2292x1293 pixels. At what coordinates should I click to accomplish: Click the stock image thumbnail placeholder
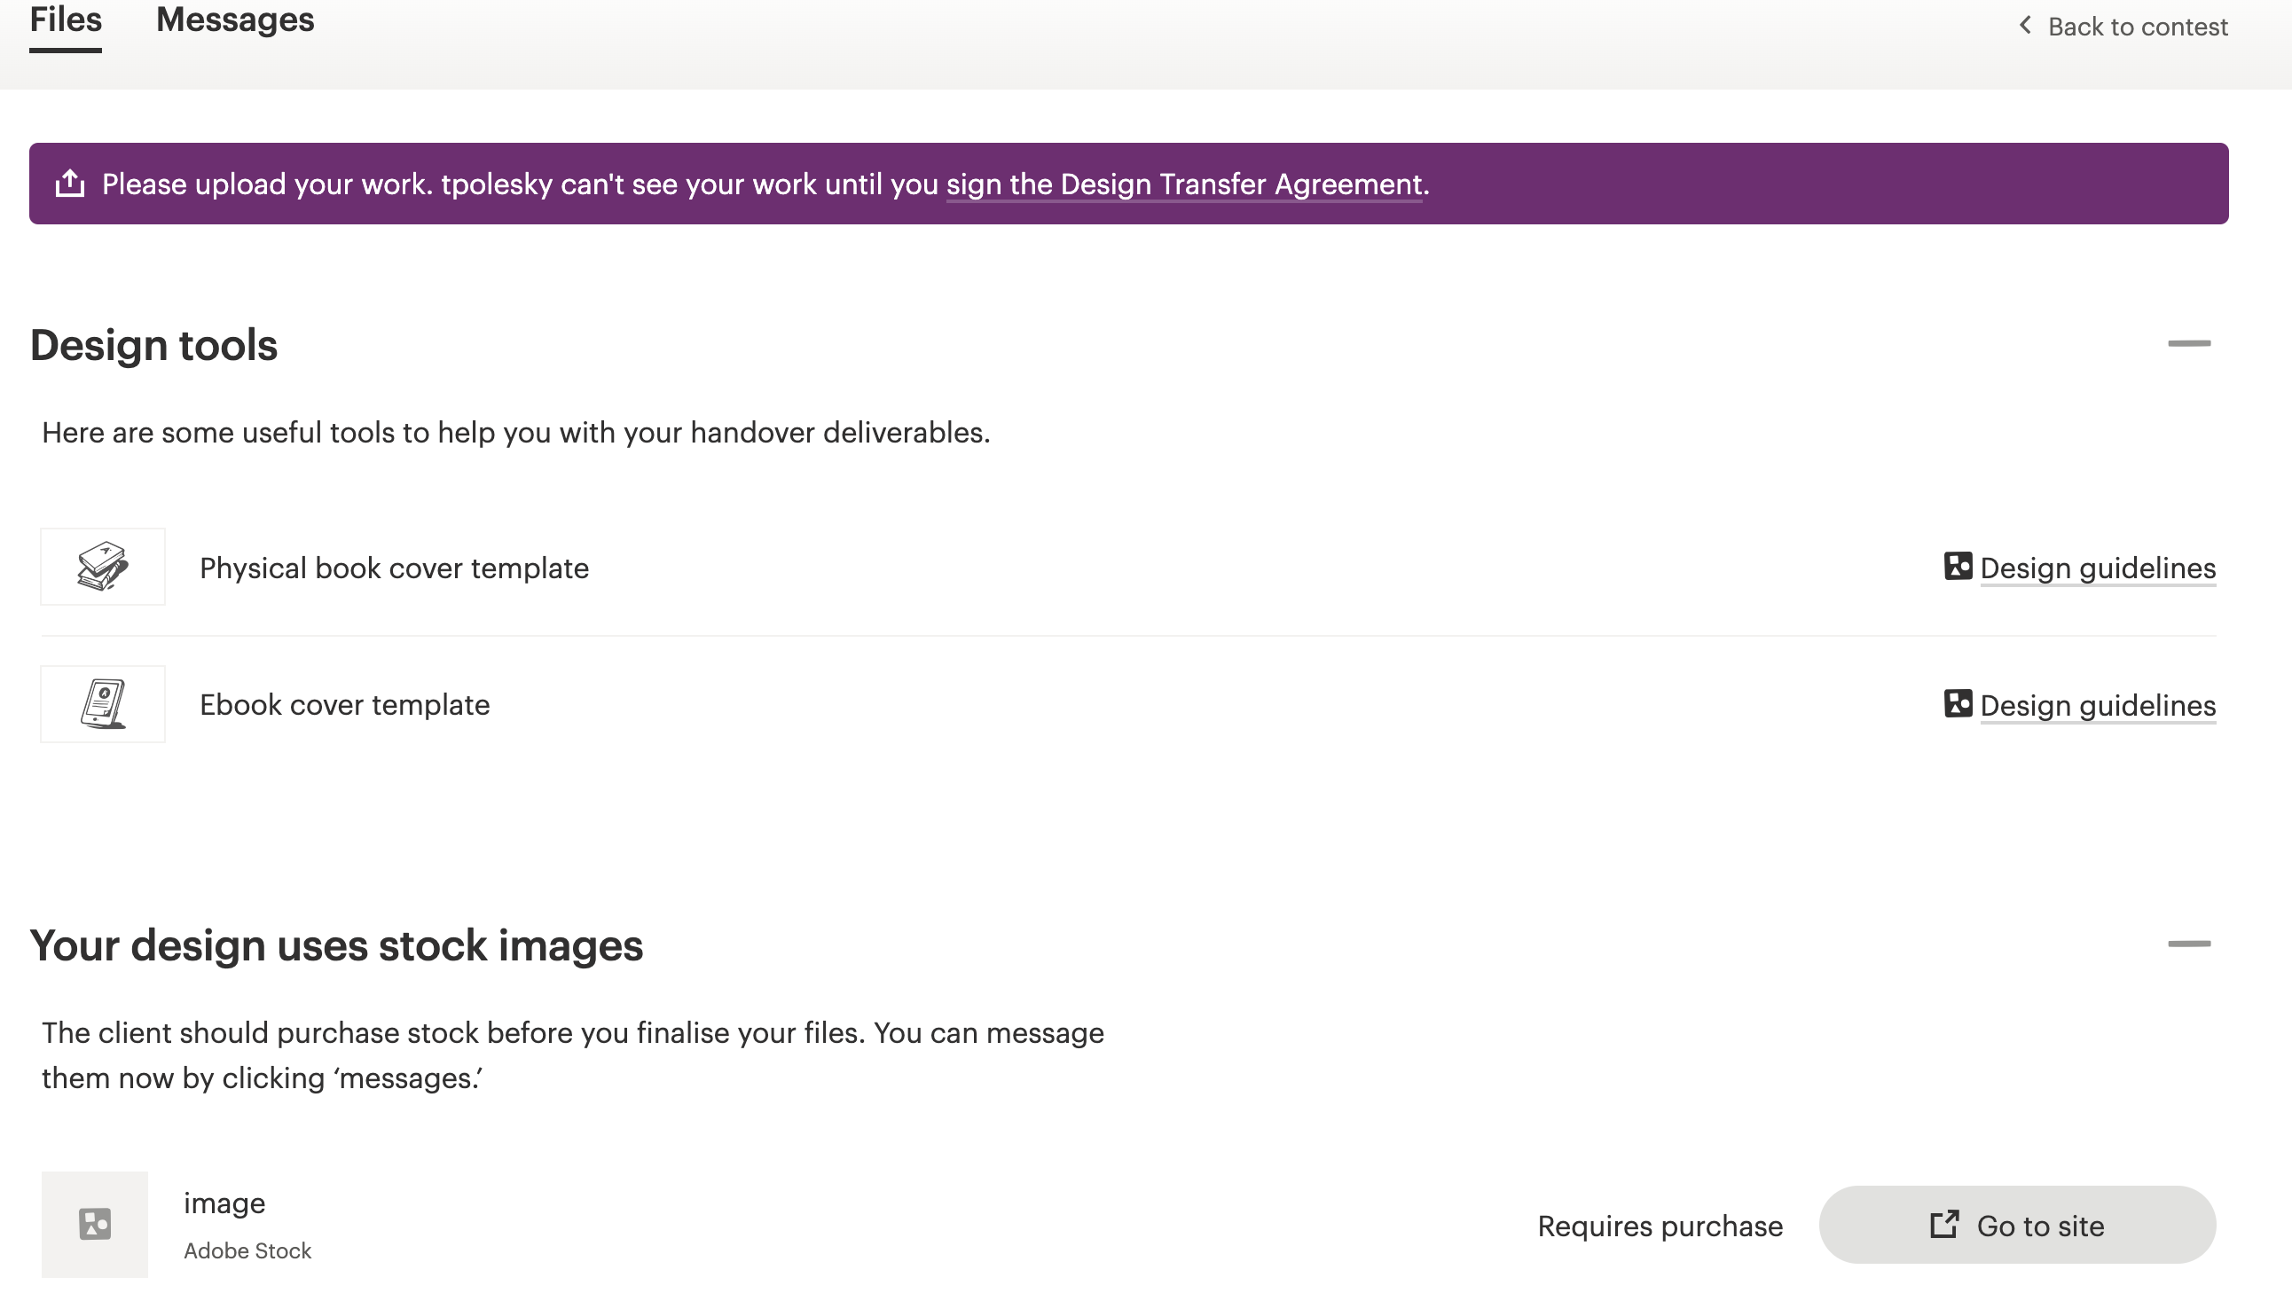pyautogui.click(x=95, y=1225)
